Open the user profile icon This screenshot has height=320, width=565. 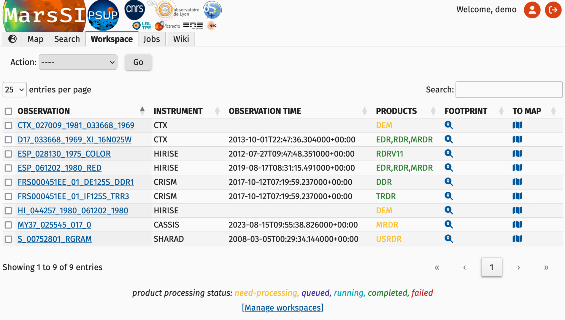click(532, 10)
